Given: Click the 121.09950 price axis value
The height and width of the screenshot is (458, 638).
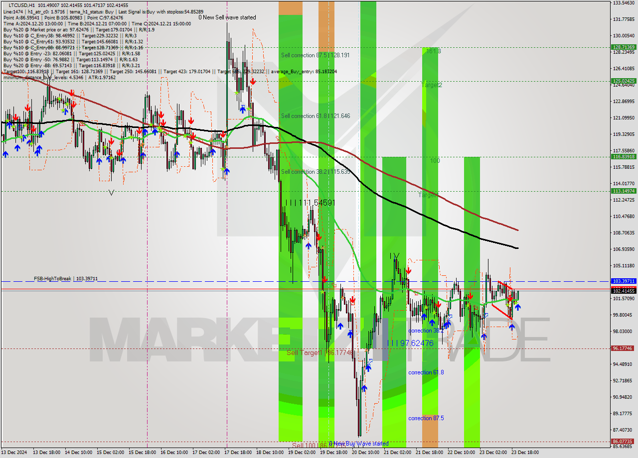Looking at the screenshot, I should (x=624, y=118).
